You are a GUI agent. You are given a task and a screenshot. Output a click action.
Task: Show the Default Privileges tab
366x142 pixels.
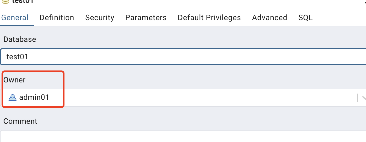pyautogui.click(x=209, y=18)
